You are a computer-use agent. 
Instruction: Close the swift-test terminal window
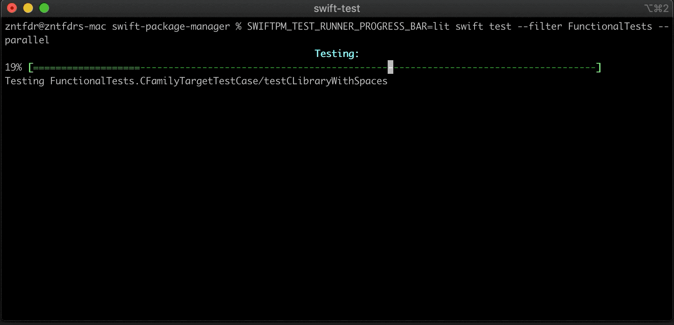coord(12,8)
